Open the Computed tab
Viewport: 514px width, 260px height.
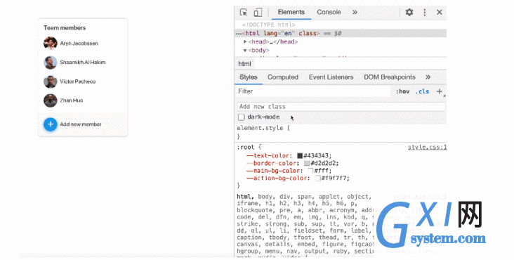(x=283, y=77)
